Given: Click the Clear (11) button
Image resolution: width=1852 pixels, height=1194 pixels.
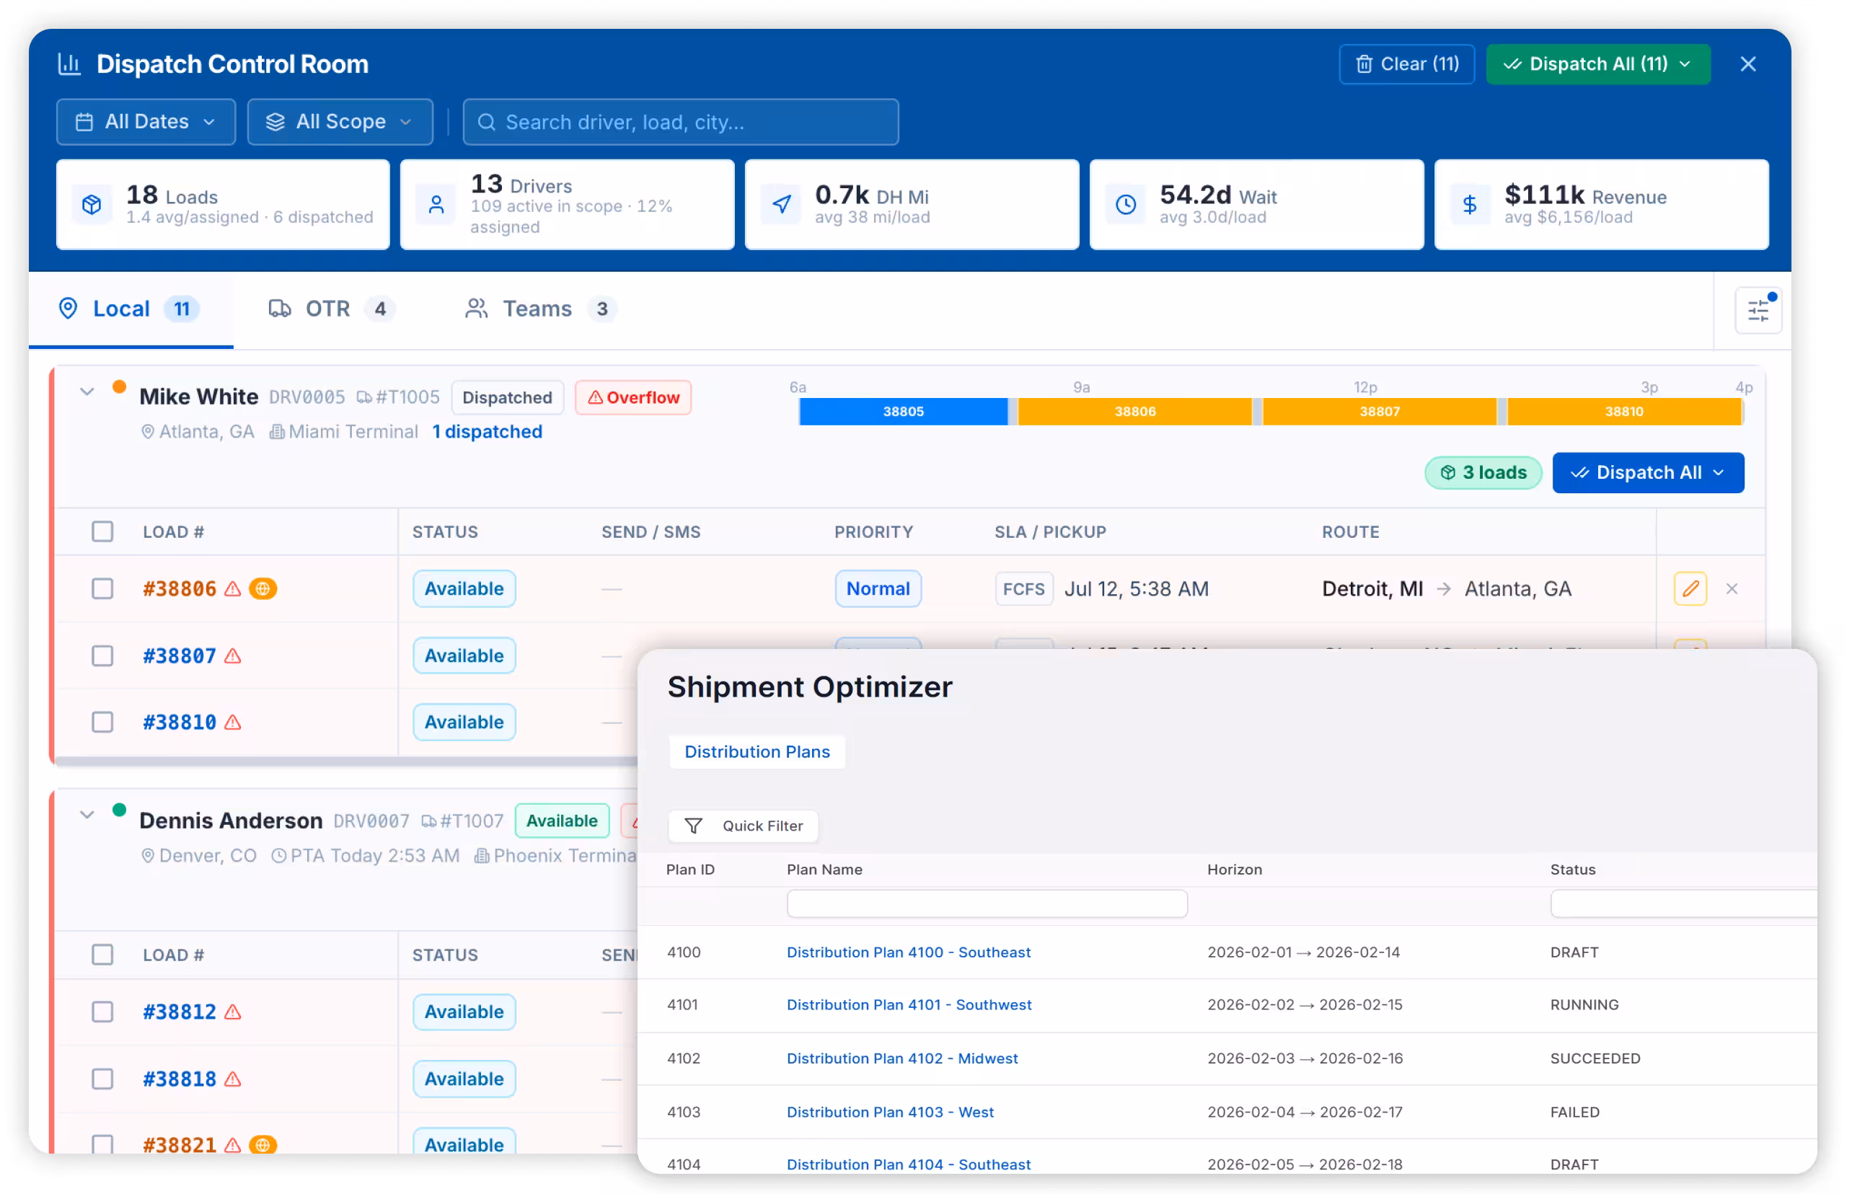Looking at the screenshot, I should tap(1406, 64).
